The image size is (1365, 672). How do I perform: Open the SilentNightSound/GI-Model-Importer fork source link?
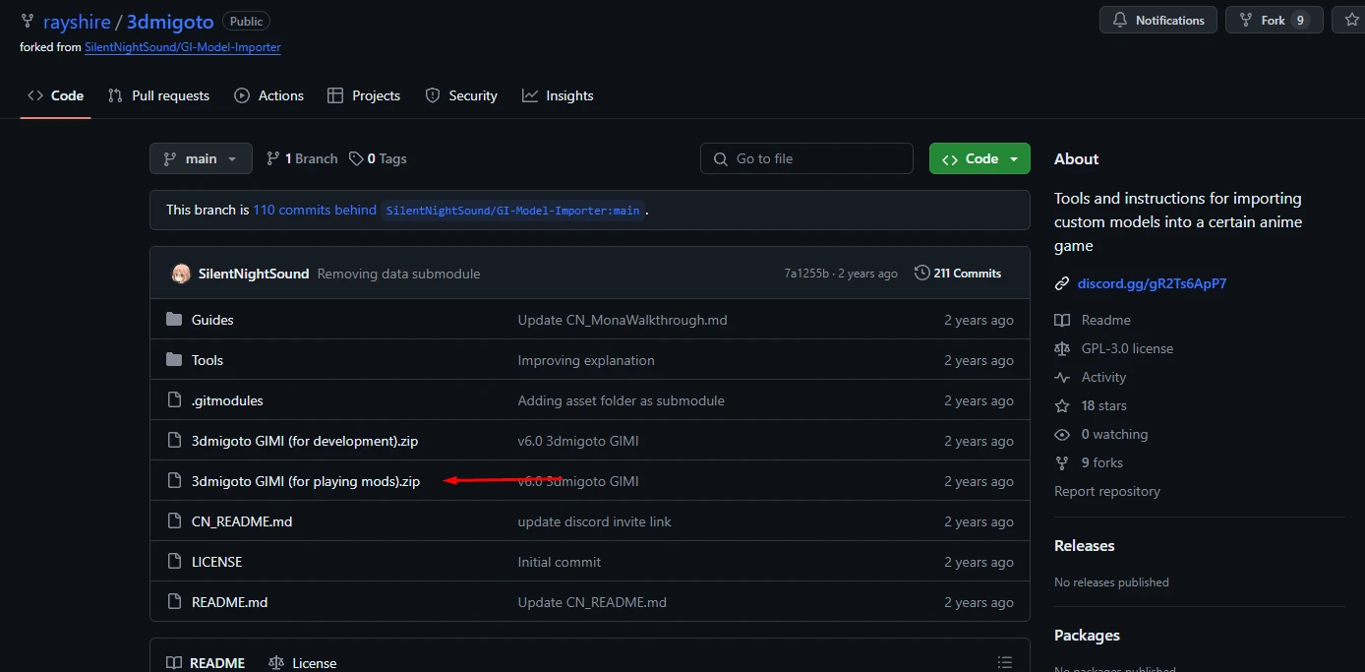(x=183, y=47)
